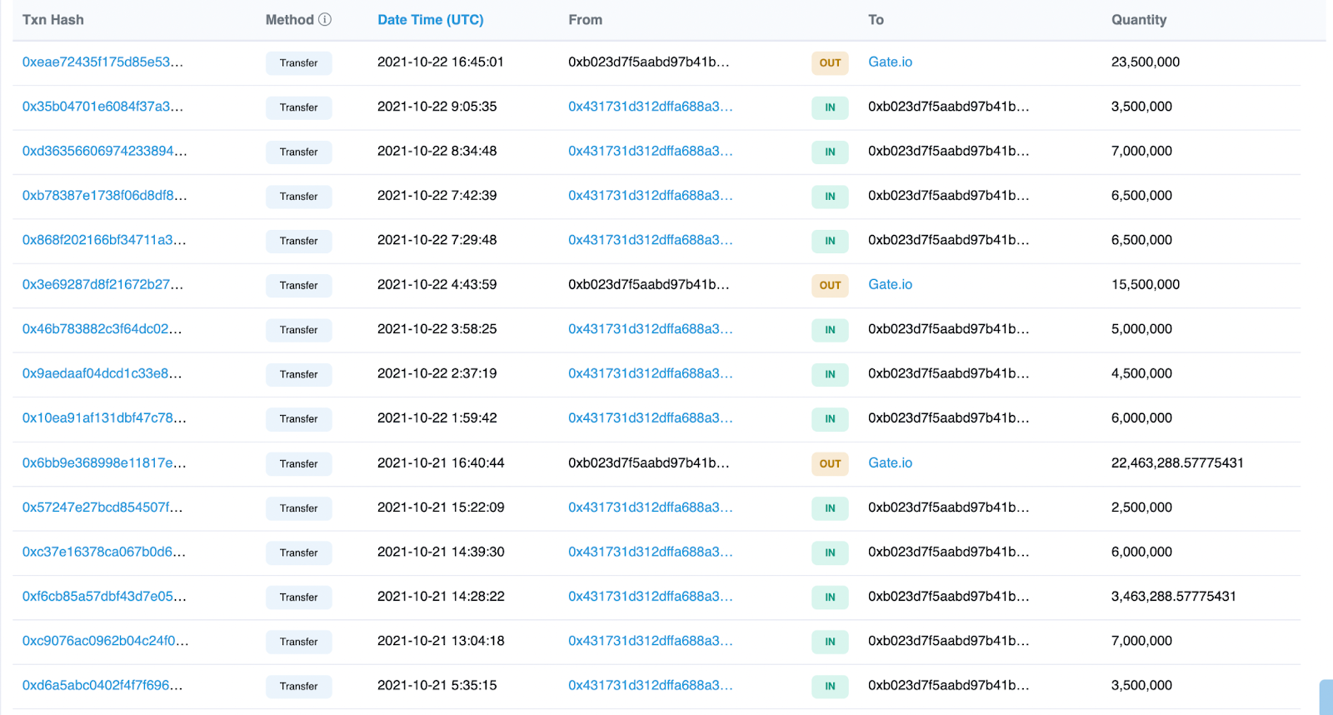This screenshot has height=715, width=1333.
Task: Click the Date Time (UTC) column header
Action: 430,20
